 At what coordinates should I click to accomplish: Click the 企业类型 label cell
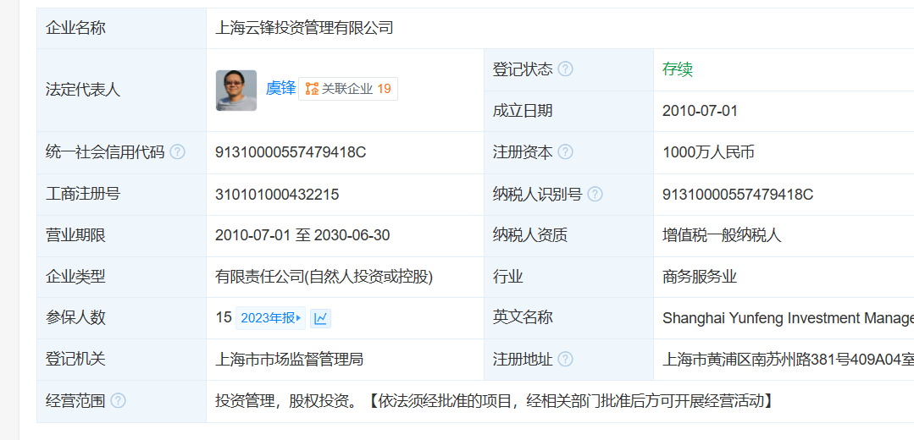[121, 277]
